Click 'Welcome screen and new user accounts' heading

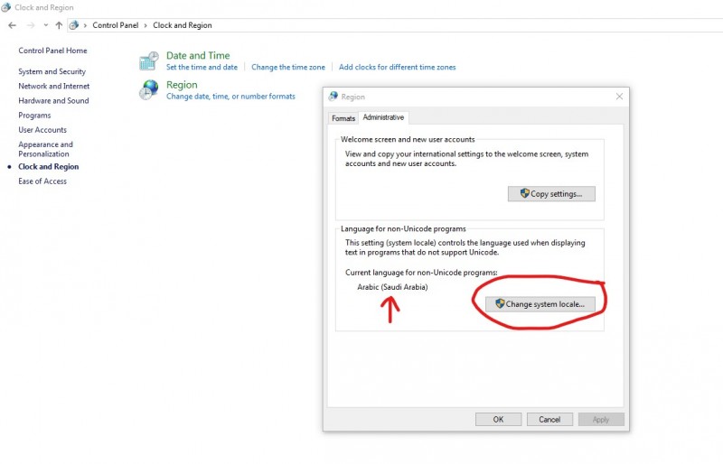(x=408, y=140)
